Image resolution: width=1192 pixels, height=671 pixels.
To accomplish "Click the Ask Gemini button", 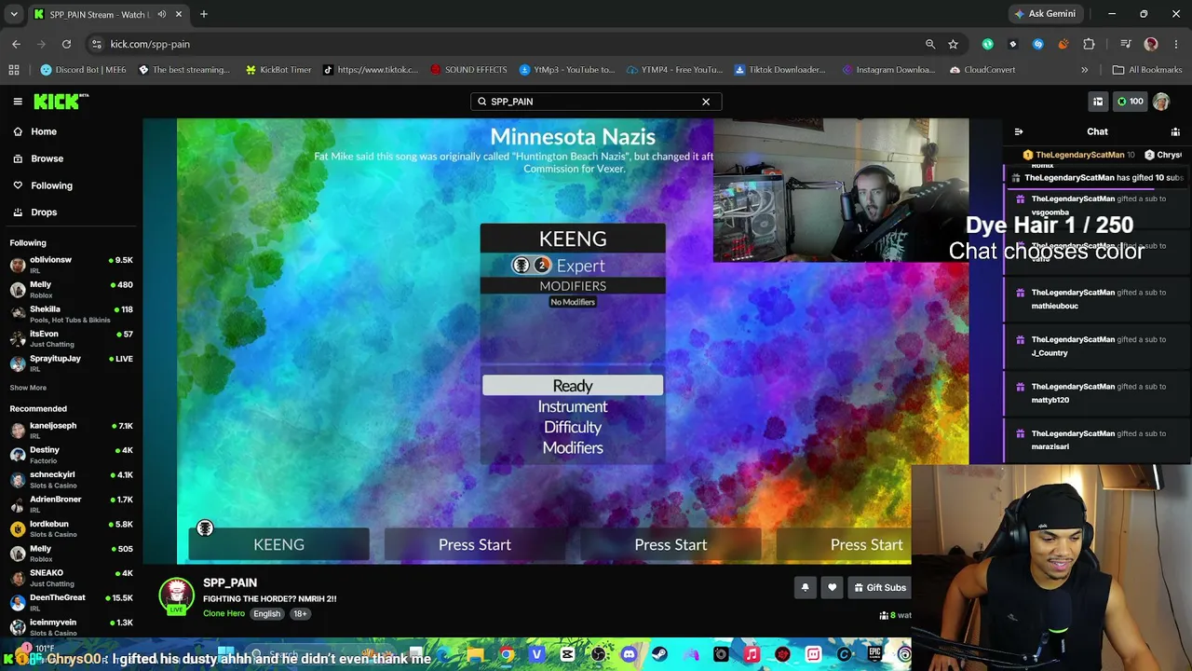I will [1045, 14].
